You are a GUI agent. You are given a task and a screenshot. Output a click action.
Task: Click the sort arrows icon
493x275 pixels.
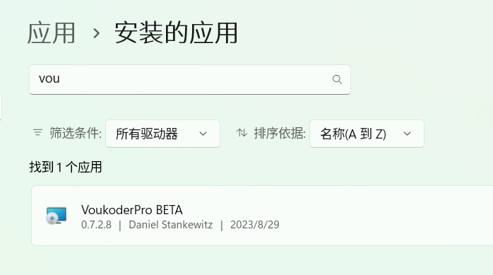242,133
